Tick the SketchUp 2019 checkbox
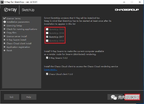 [x=47, y=29]
